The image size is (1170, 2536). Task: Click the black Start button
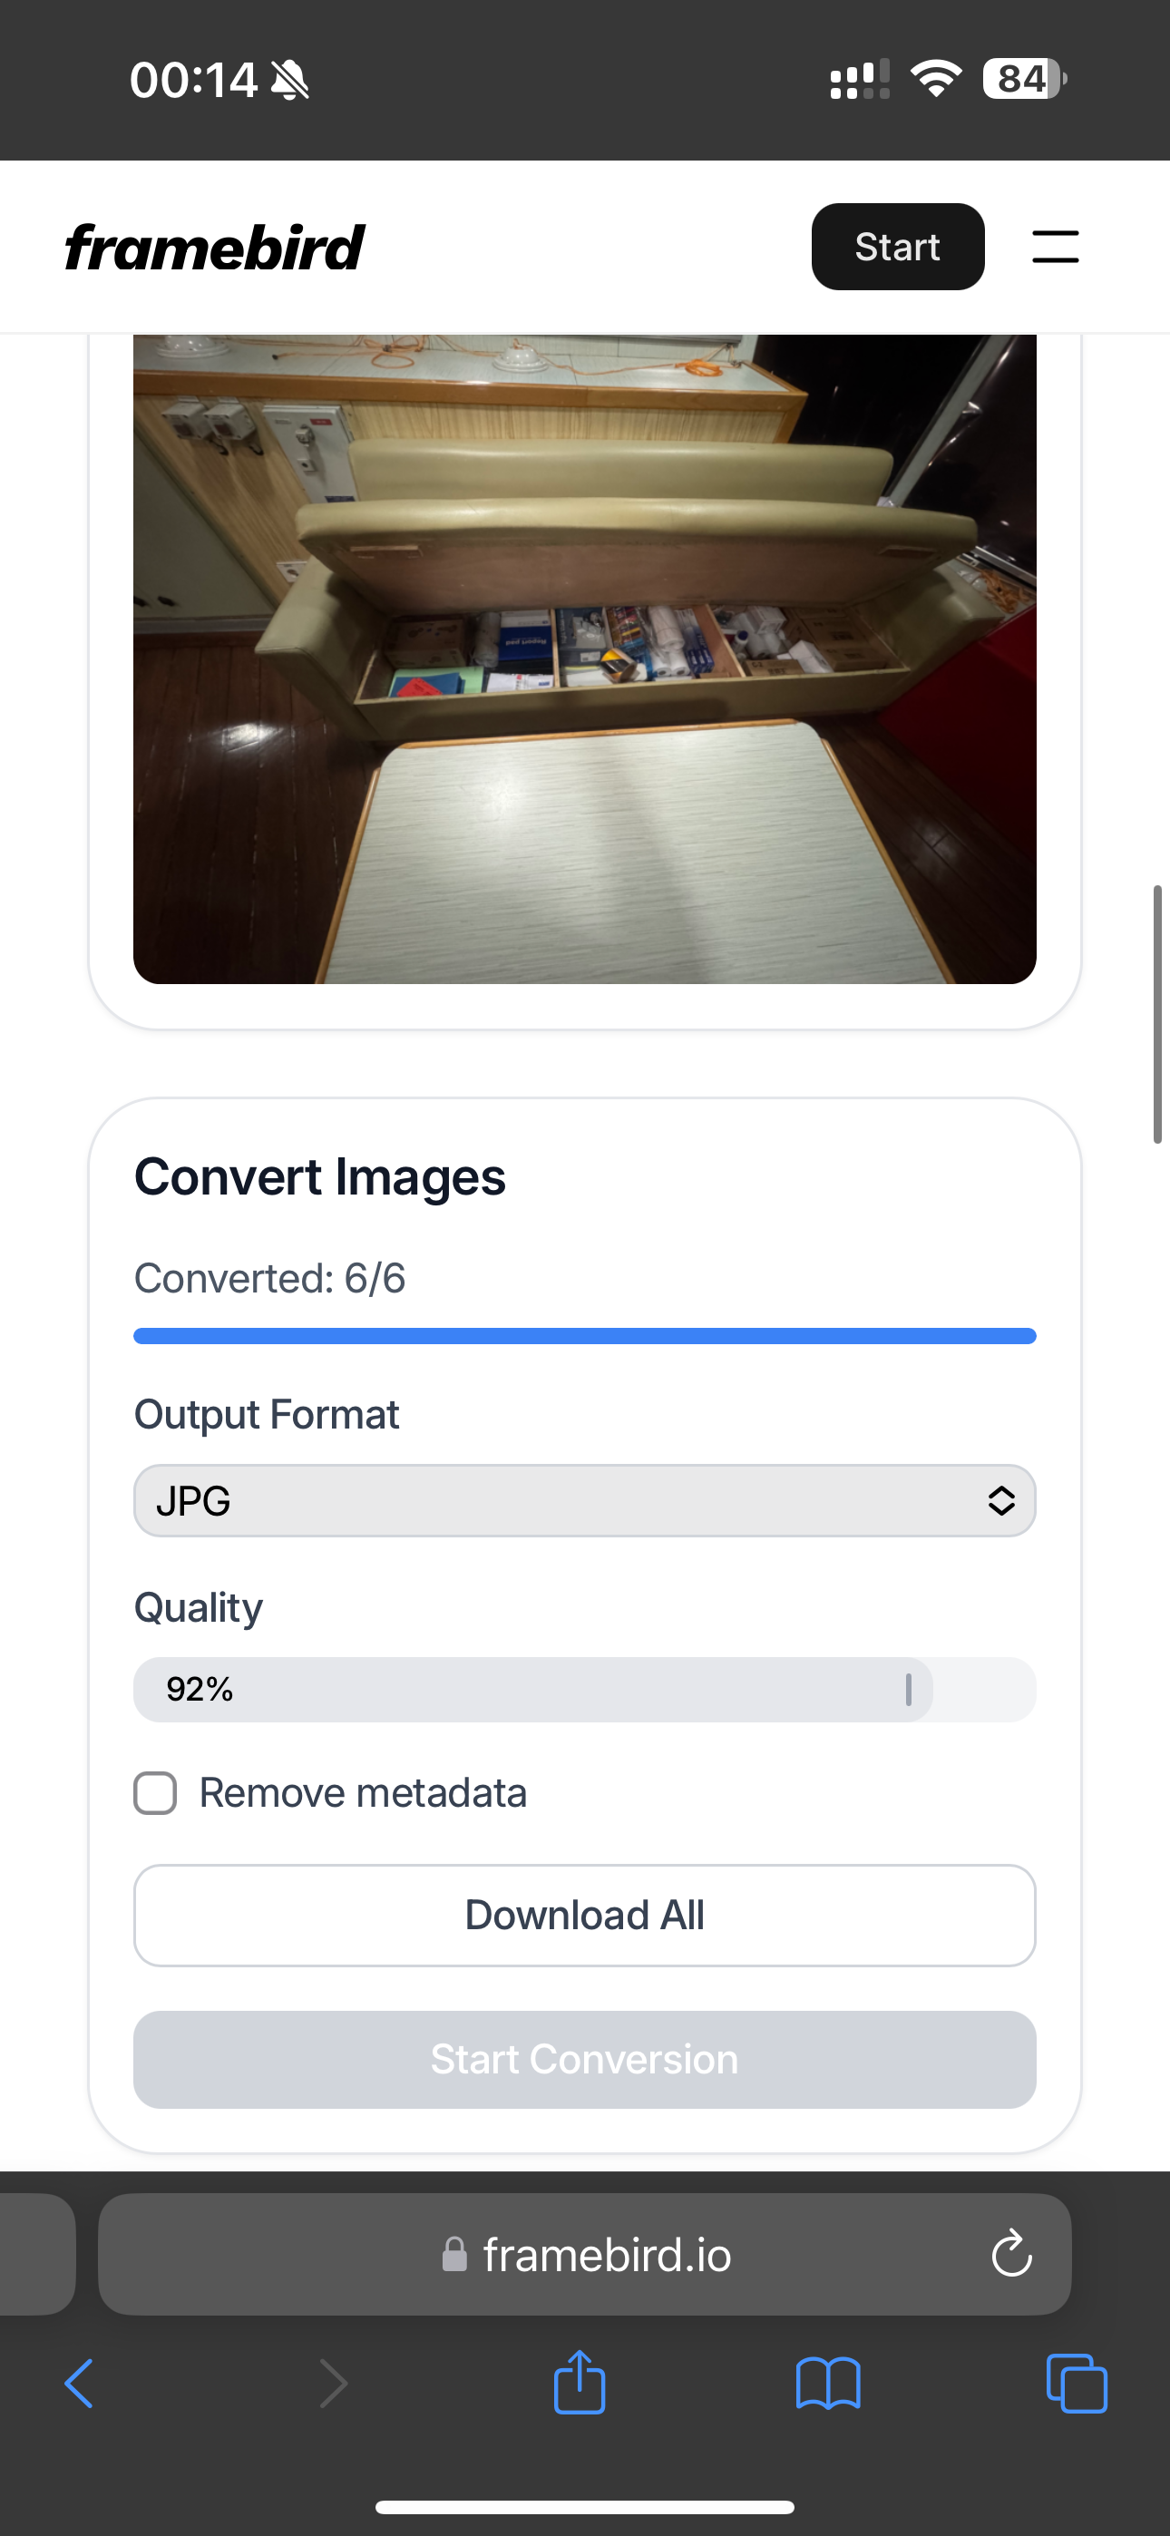(x=898, y=246)
